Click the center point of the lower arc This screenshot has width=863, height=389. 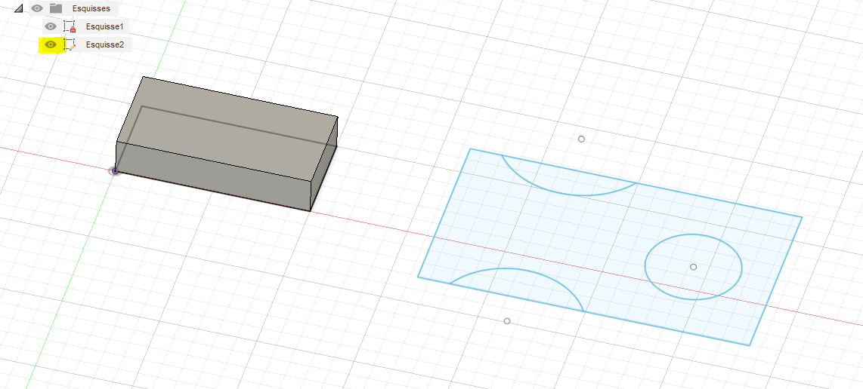(507, 321)
